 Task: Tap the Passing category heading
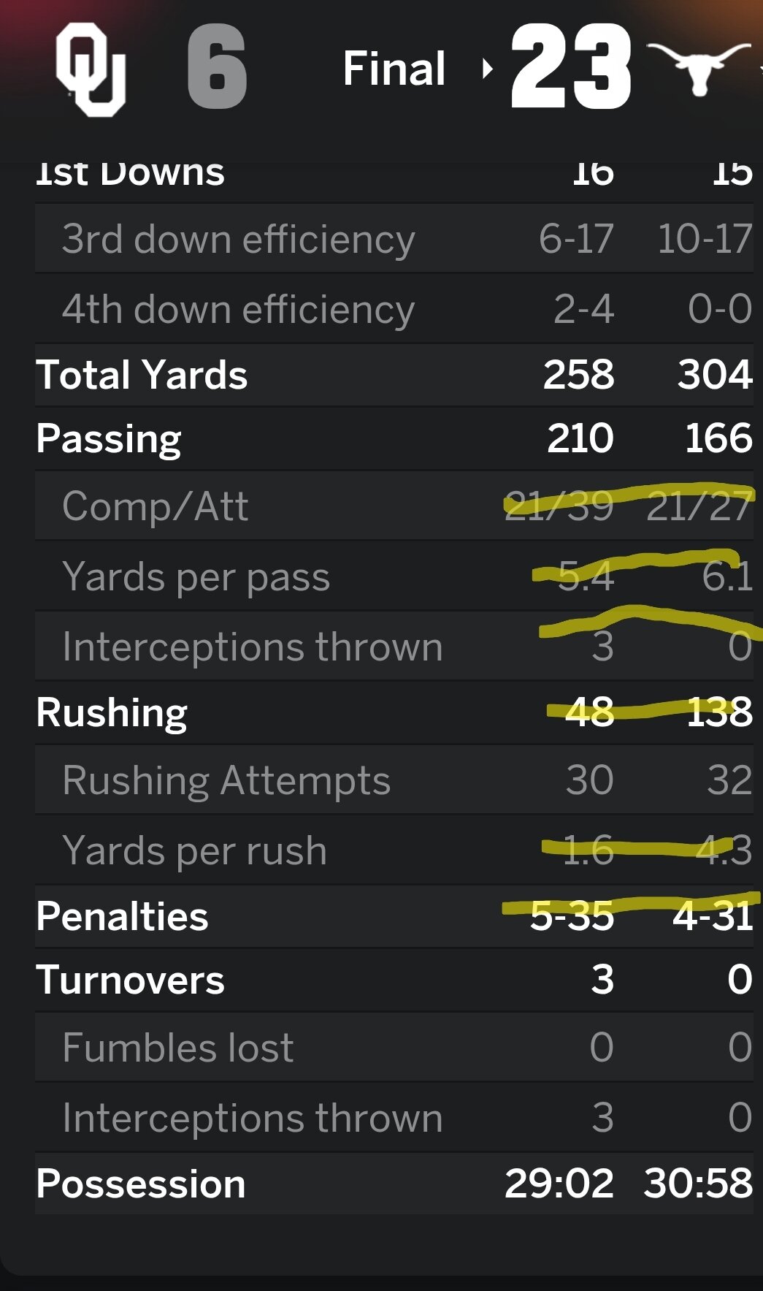coord(109,438)
